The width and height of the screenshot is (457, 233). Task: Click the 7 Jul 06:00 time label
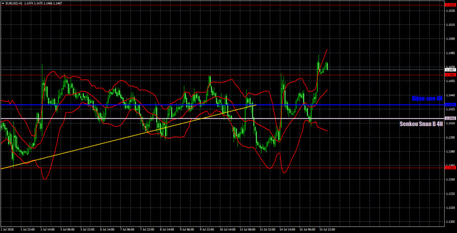(124, 230)
